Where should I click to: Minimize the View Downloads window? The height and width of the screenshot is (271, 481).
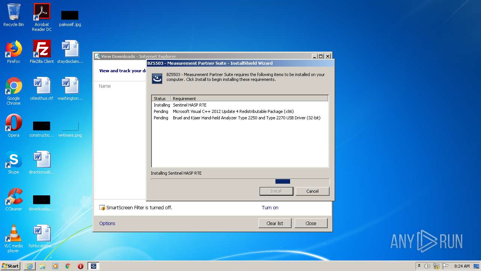click(314, 56)
